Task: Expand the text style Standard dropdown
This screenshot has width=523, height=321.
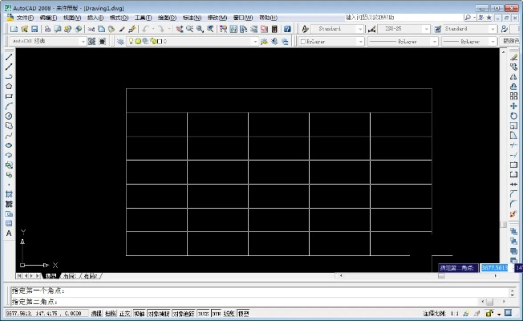Action: [x=360, y=29]
